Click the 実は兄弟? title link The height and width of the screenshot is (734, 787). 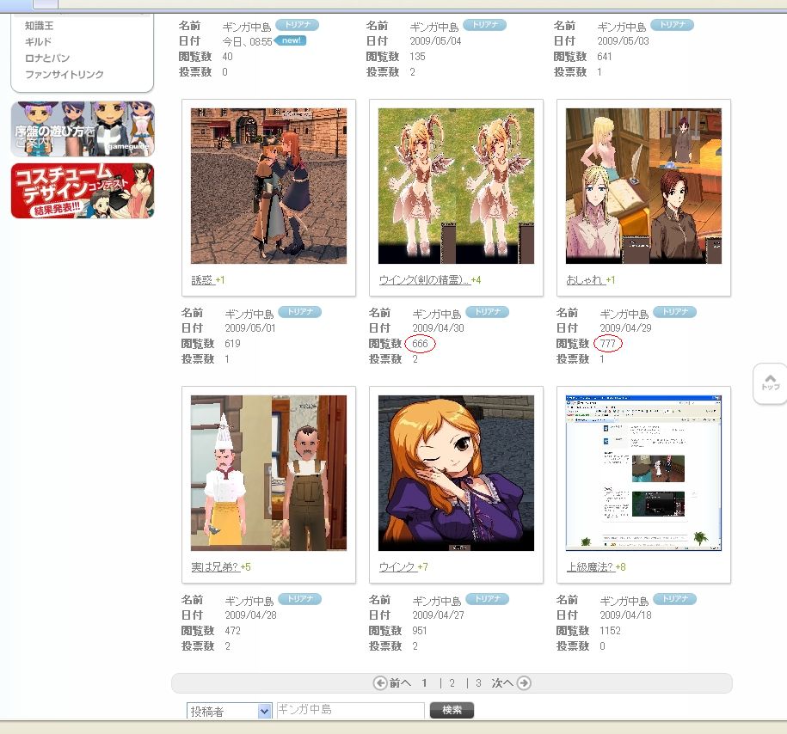point(215,567)
